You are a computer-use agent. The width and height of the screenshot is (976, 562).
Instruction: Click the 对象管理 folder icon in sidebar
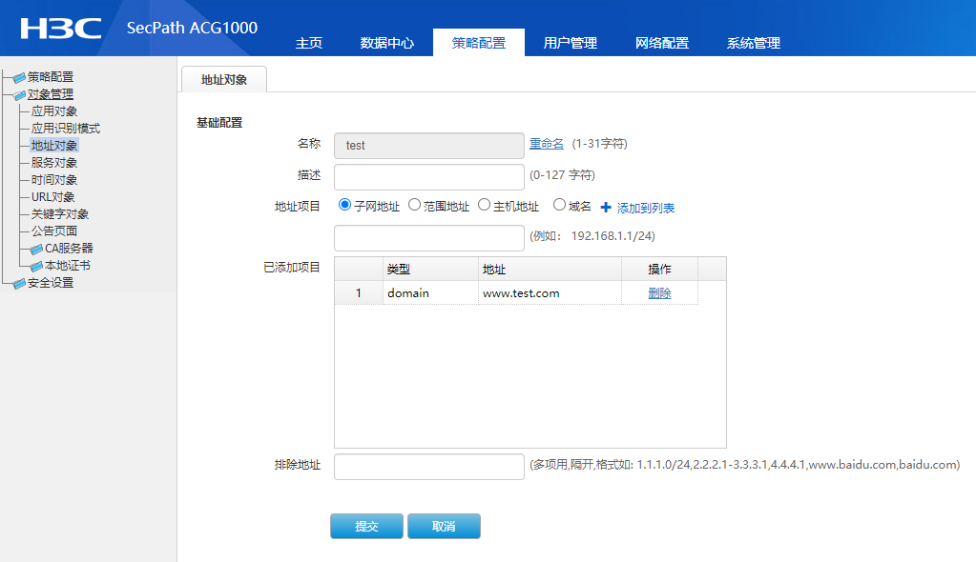(x=19, y=94)
